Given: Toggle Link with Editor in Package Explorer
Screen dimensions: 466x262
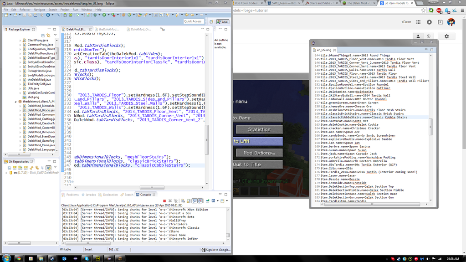Looking at the screenshot, I should [48, 35].
